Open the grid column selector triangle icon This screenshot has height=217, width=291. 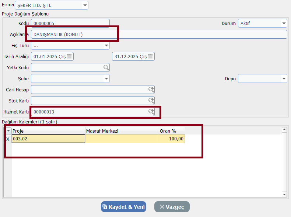8,131
